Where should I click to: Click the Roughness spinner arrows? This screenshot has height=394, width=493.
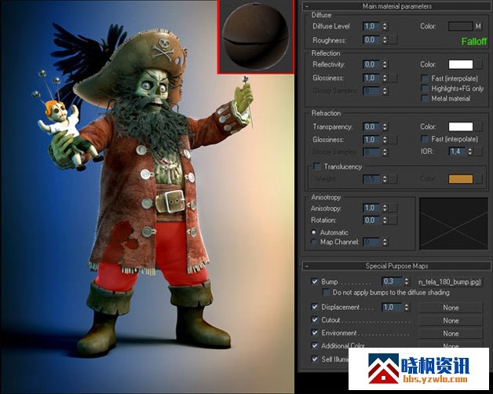[x=385, y=40]
